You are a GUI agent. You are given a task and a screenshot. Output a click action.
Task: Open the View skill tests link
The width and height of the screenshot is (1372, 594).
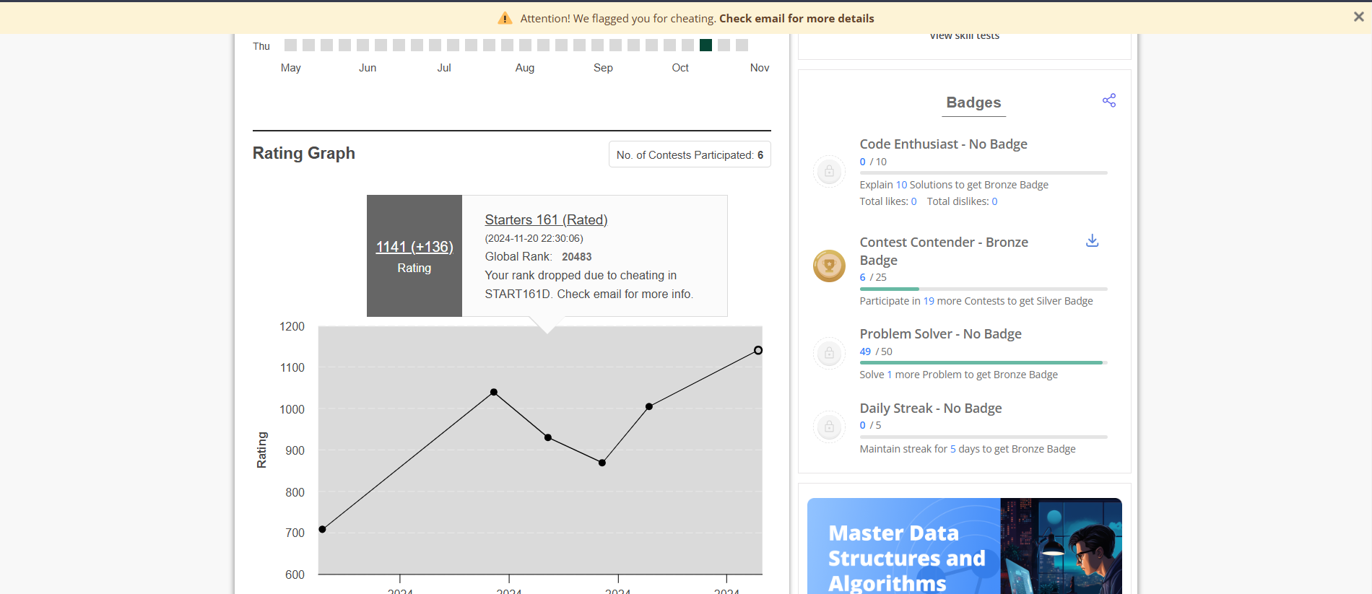coord(965,35)
